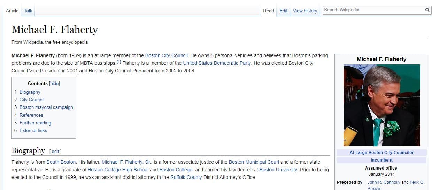This screenshot has height=190, width=432.
Task: Open the Boston University link
Action: tap(278, 170)
